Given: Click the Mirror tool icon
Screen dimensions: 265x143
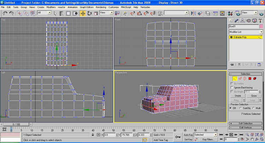Looking at the screenshot, I should point(193,13).
